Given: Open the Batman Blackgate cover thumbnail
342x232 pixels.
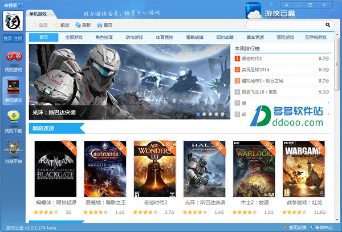Looking at the screenshot, I should pyautogui.click(x=56, y=169).
